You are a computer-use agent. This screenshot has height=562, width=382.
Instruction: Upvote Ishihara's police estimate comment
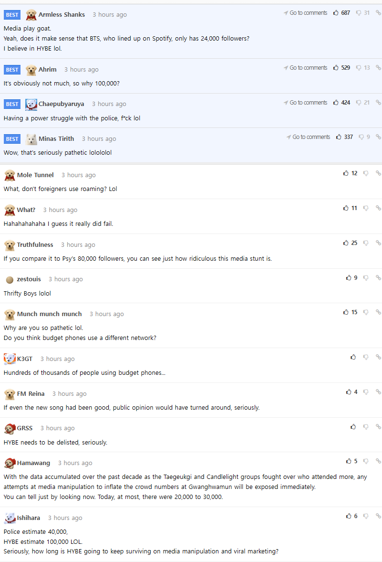349,516
